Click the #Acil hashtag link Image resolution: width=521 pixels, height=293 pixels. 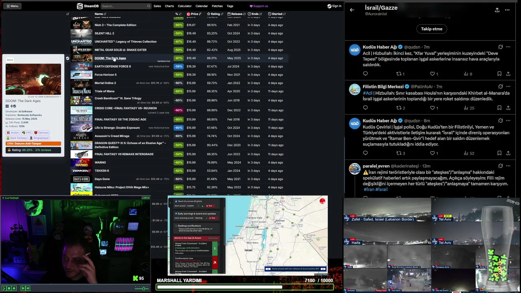[x=368, y=93]
